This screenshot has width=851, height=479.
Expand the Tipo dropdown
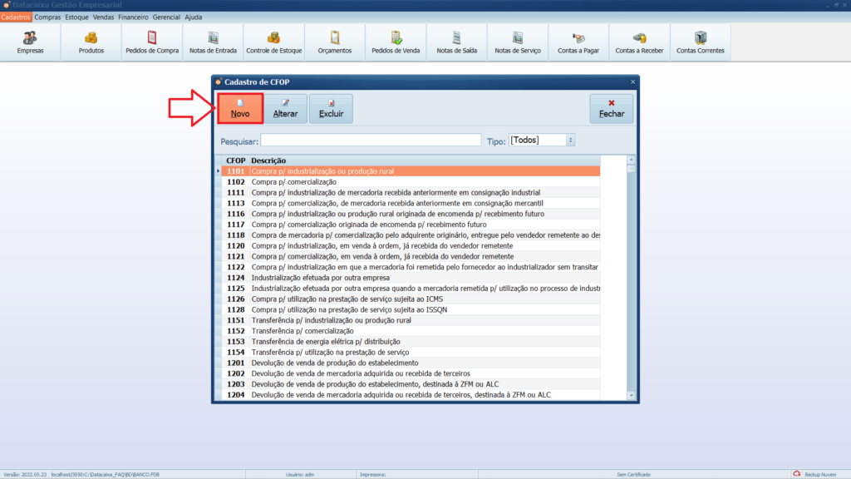570,141
